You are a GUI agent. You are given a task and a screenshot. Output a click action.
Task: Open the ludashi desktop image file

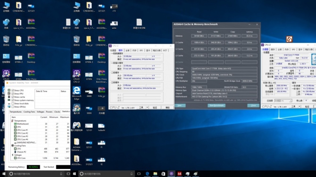[x=101, y=127]
